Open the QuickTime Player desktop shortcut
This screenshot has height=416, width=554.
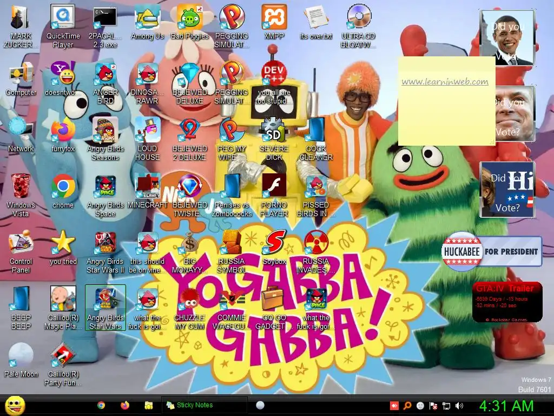point(63,27)
